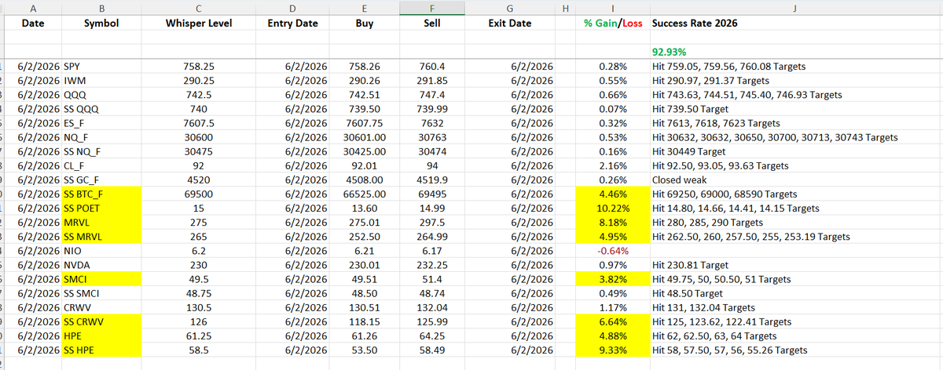Select the ES_F symbol cell

point(101,122)
